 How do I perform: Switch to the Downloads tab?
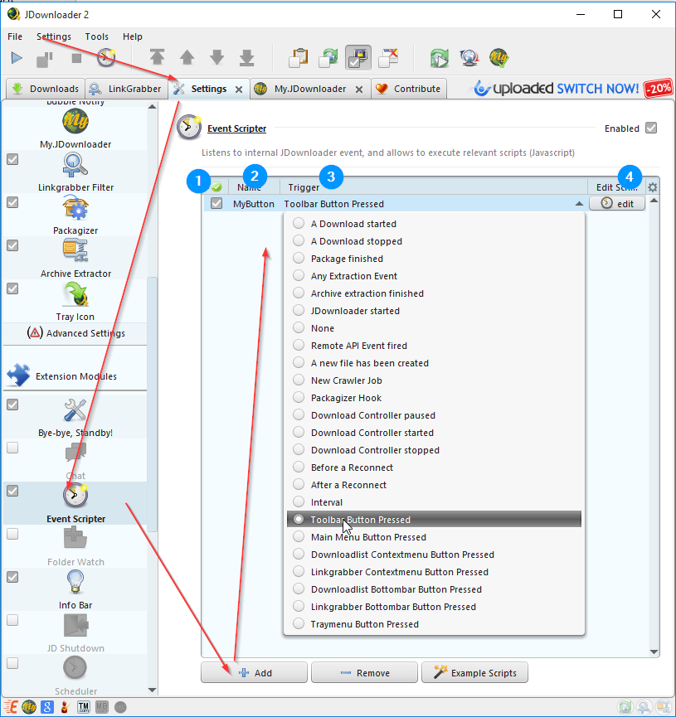tap(46, 89)
